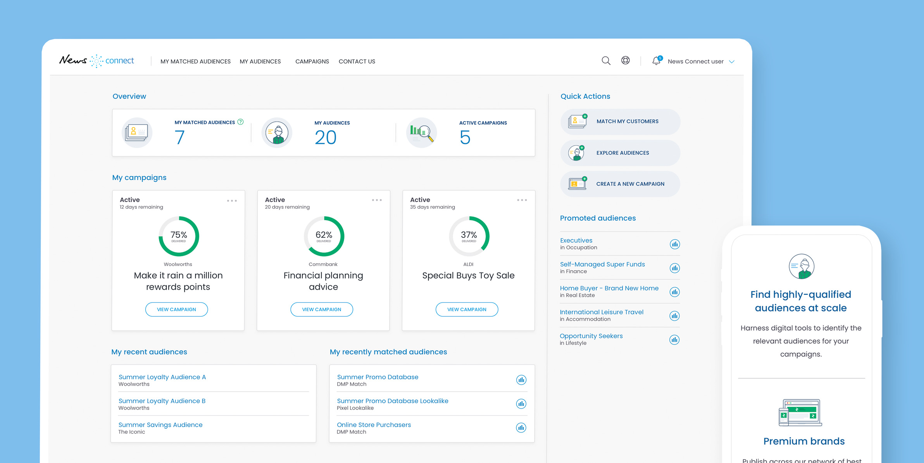The width and height of the screenshot is (924, 463).
Task: Open the search magnifier icon
Action: click(606, 61)
